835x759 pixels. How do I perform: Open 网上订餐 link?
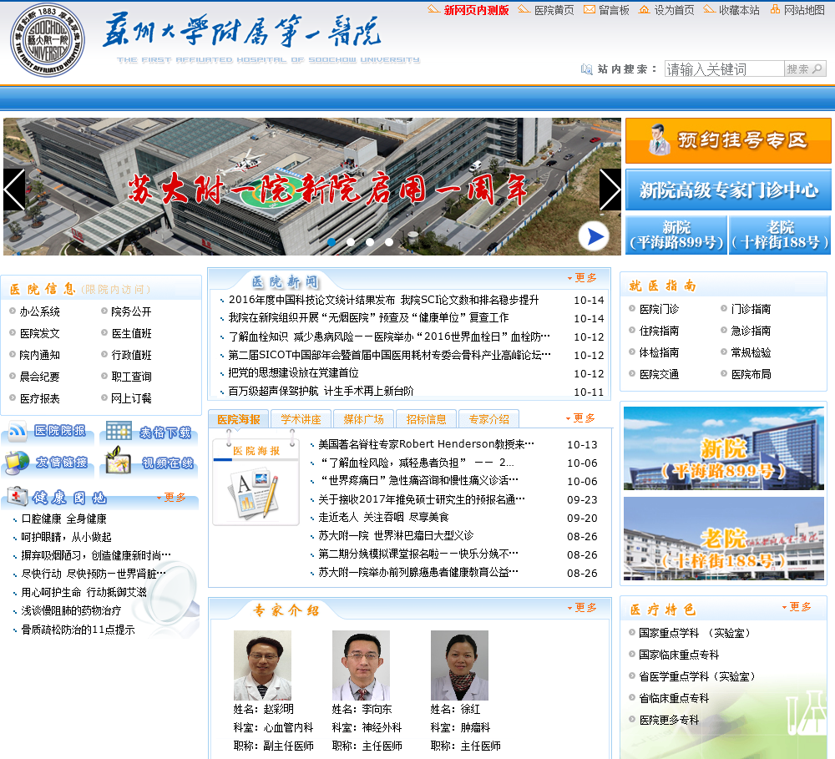131,398
